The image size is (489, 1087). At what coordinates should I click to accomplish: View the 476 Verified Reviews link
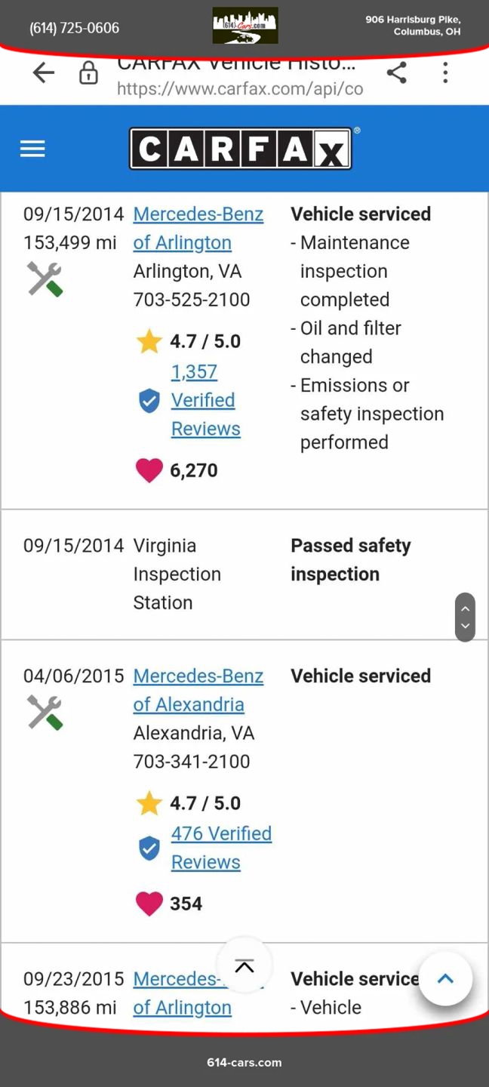click(x=220, y=848)
